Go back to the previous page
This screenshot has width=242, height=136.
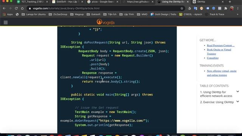[x=4, y=8]
